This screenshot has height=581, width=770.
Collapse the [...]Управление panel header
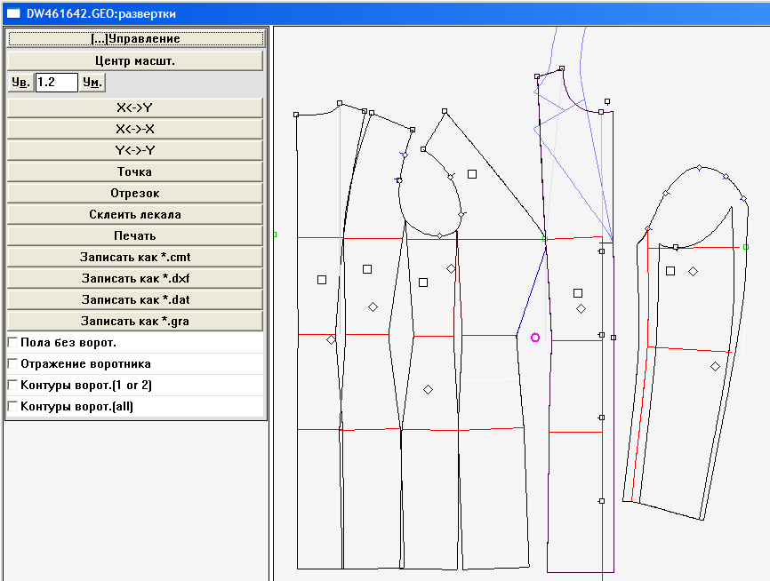136,38
